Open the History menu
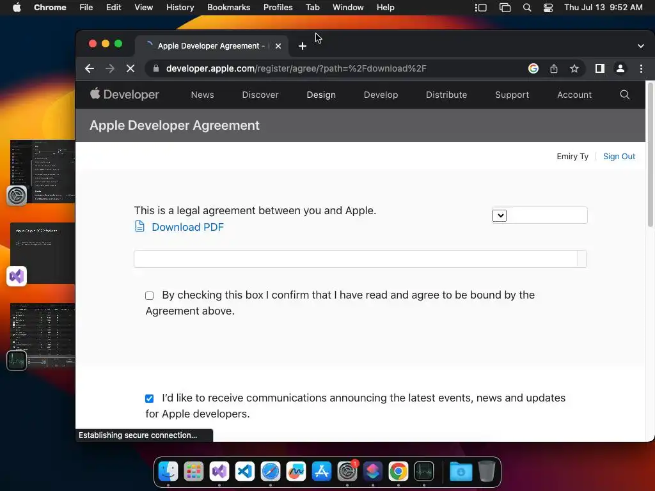This screenshot has width=655, height=491. (180, 7)
